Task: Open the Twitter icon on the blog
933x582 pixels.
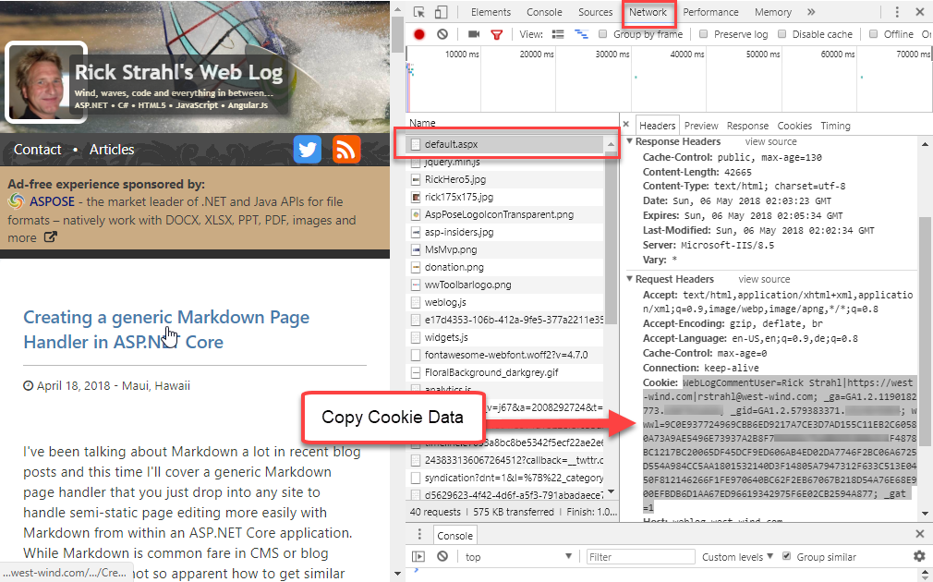Action: point(307,150)
